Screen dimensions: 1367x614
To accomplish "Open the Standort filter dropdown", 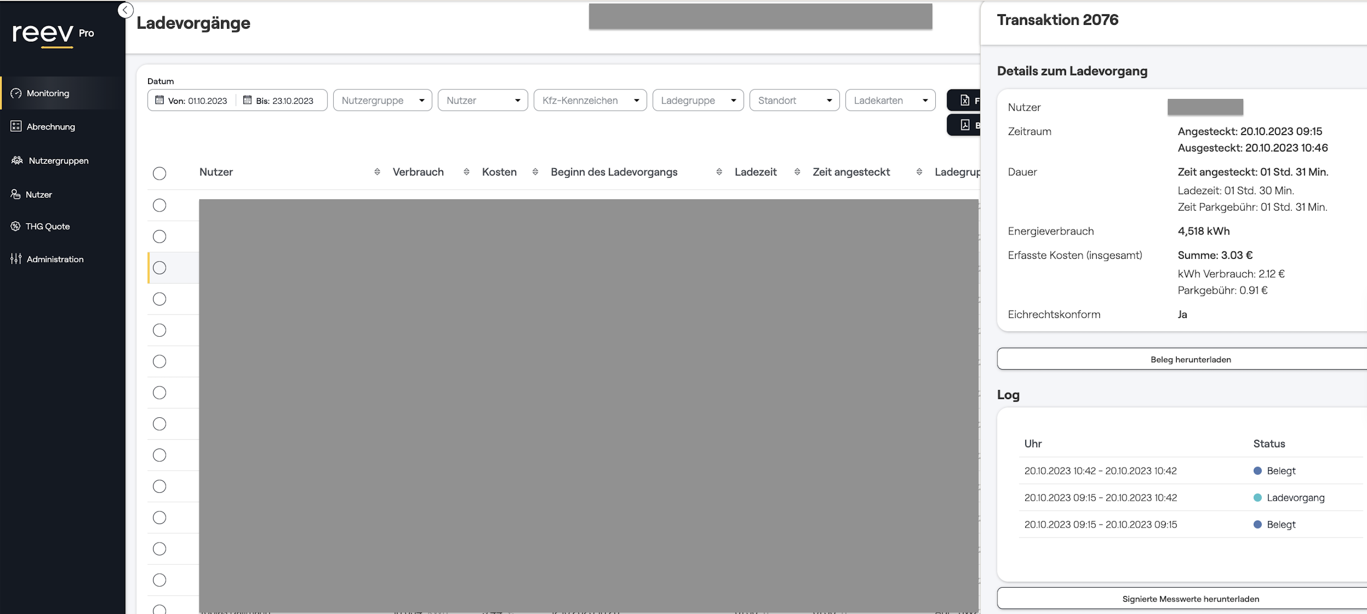I will (x=794, y=100).
